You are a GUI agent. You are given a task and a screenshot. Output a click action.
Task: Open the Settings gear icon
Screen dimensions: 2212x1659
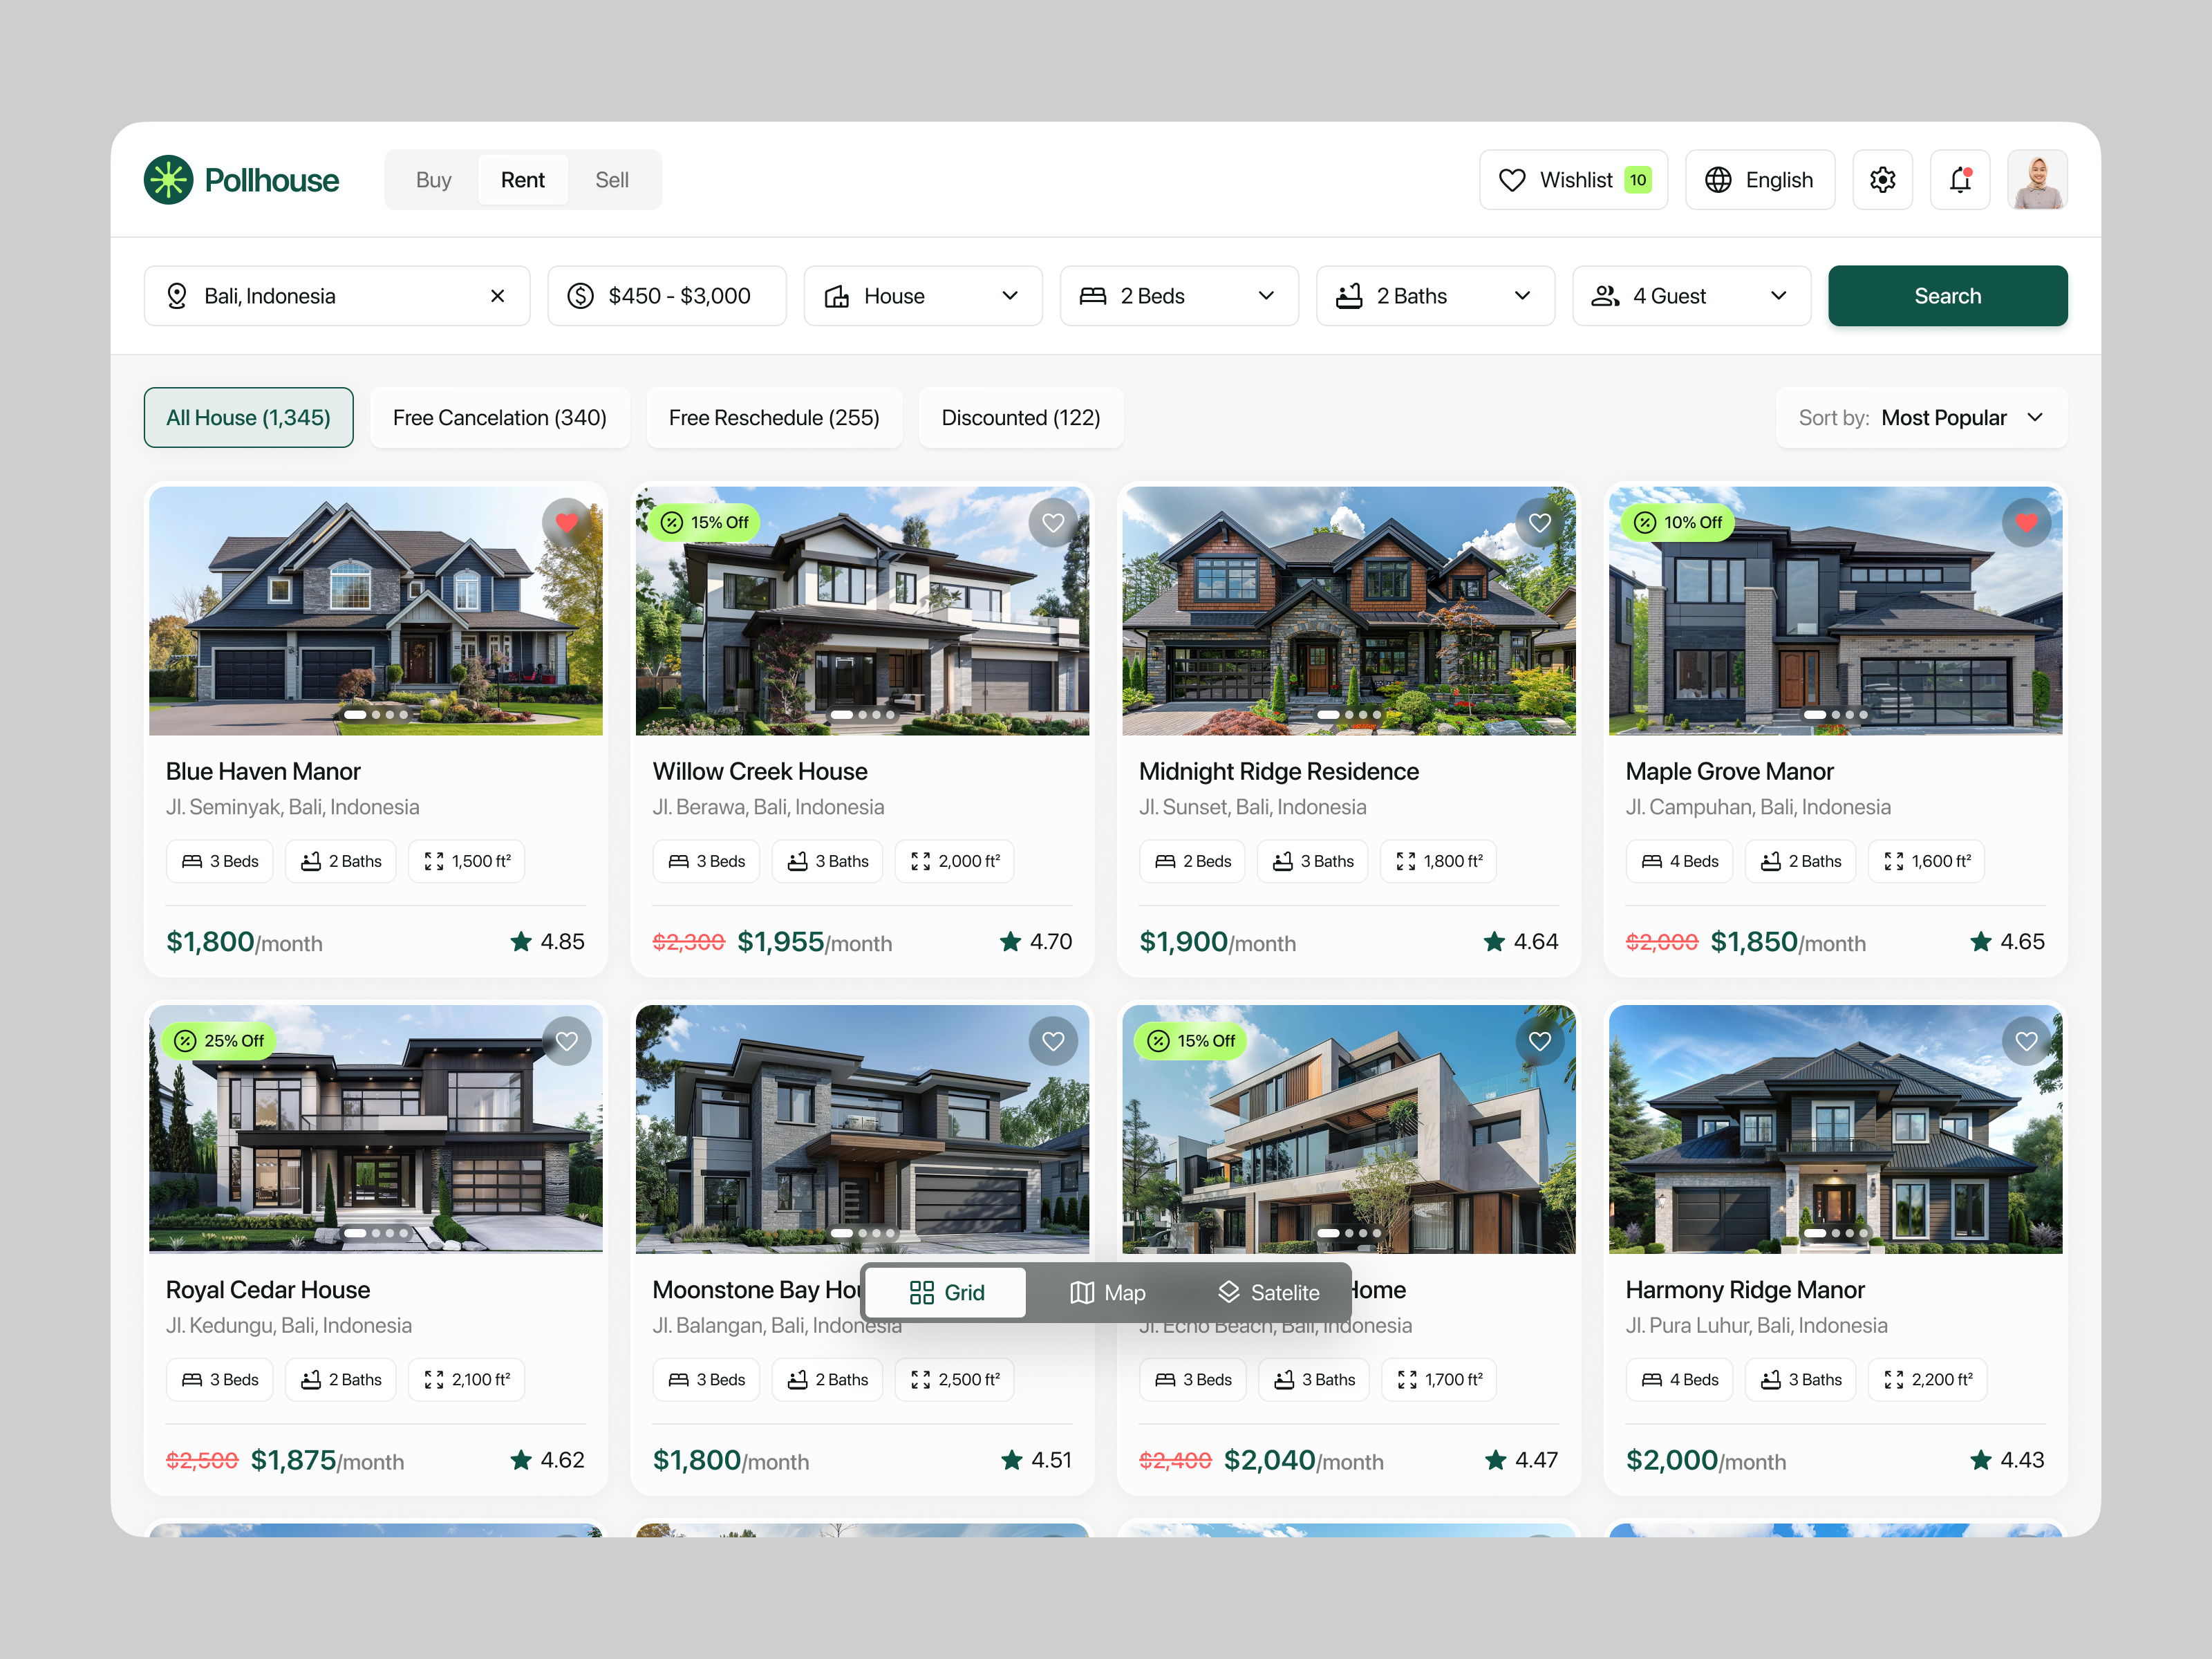tap(1883, 180)
